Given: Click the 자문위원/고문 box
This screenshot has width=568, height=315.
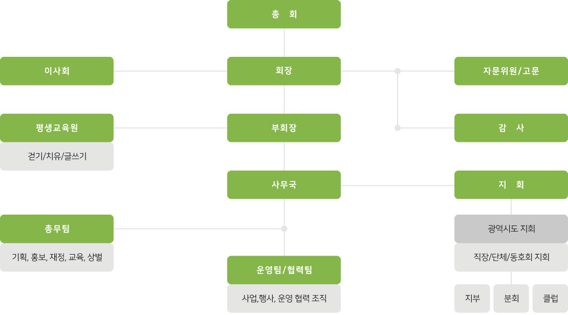Looking at the screenshot, I should [511, 71].
